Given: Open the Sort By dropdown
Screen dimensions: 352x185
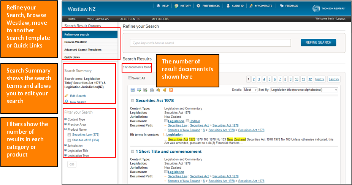Looking at the screenshot, I should click(x=304, y=90).
